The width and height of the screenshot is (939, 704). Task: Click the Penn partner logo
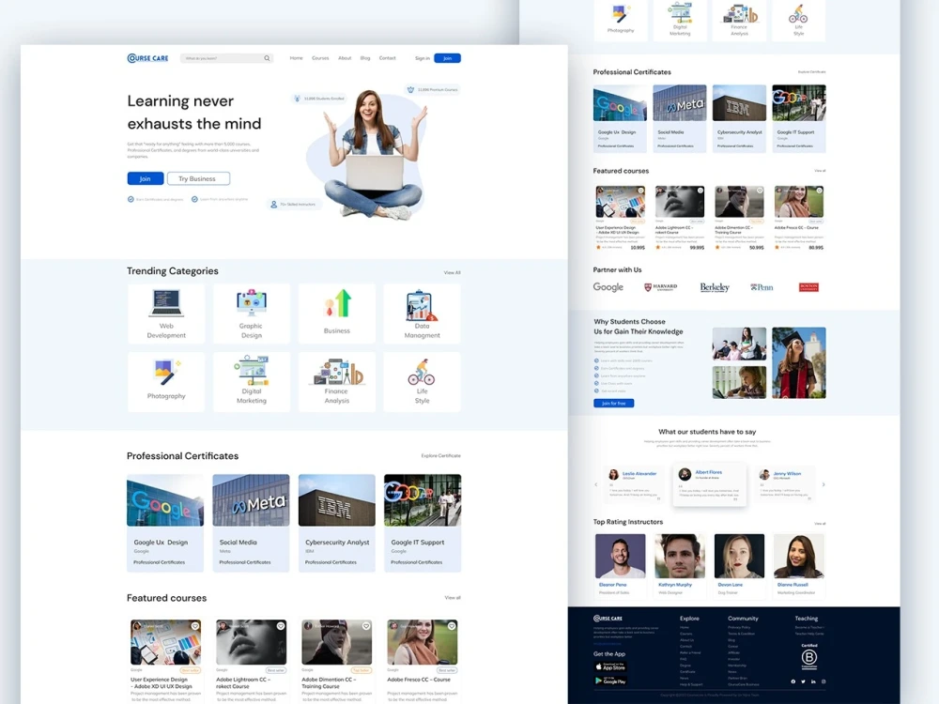click(x=762, y=287)
